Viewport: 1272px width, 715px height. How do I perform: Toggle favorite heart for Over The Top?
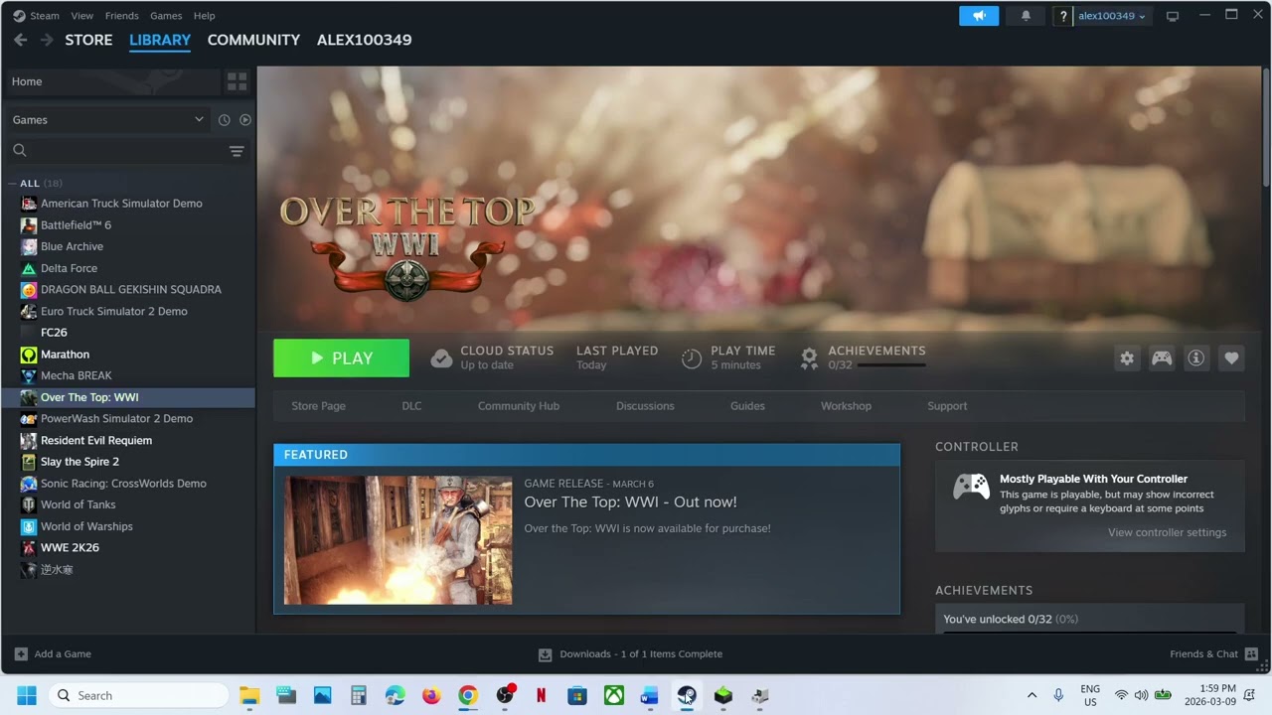point(1231,358)
